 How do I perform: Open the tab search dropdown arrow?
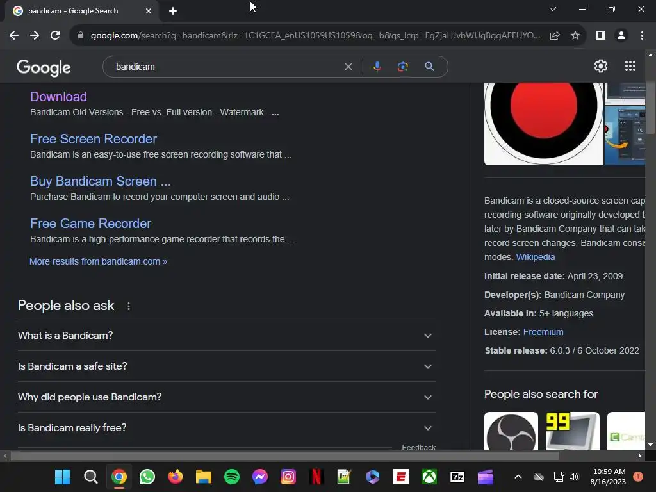(x=553, y=9)
